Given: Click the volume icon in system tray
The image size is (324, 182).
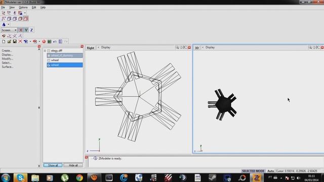Looking at the screenshot, I should [x=298, y=178].
